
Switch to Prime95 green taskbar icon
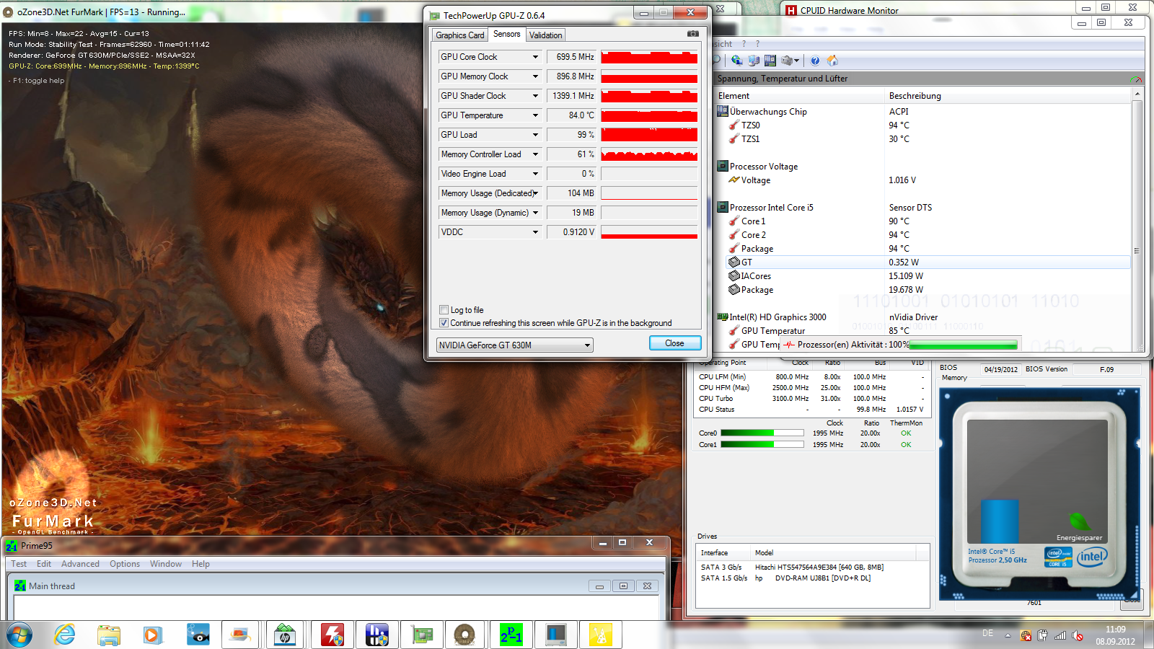[x=511, y=635]
